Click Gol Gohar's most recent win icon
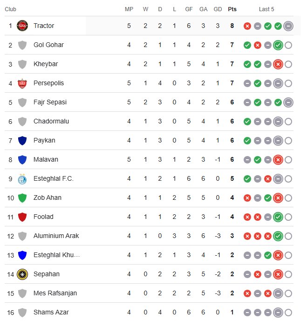This screenshot has width=307, height=327. click(x=278, y=45)
